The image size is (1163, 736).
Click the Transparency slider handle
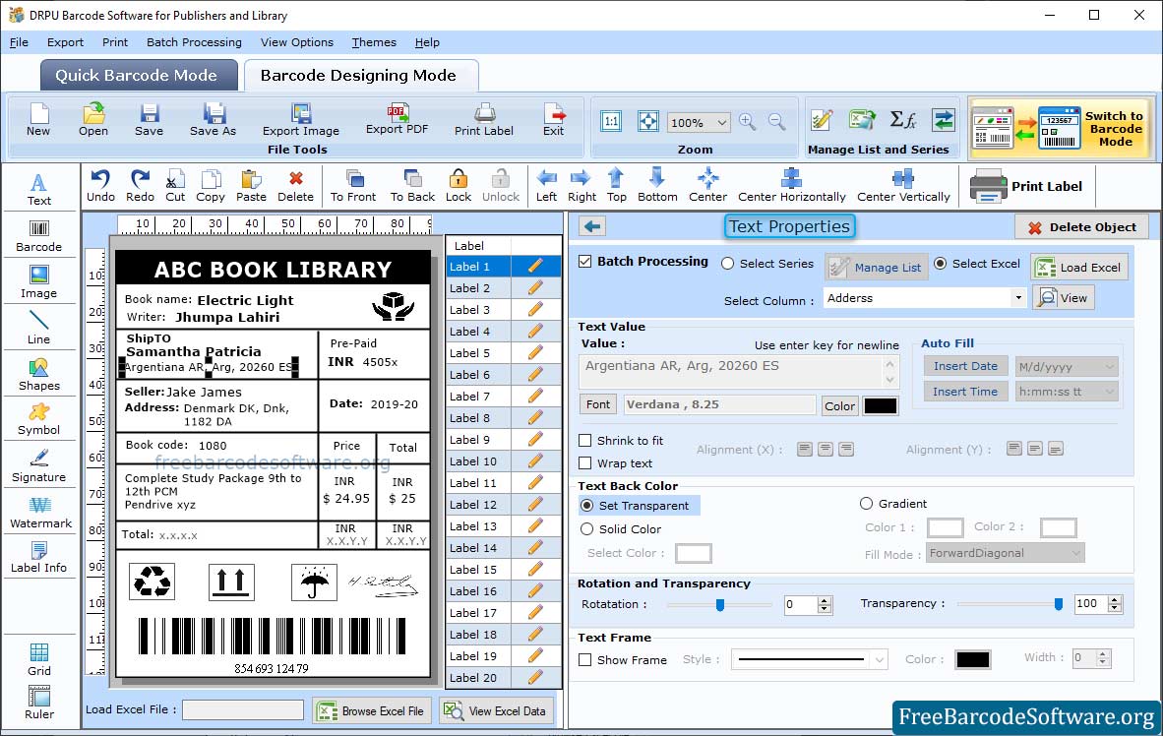(x=1059, y=605)
